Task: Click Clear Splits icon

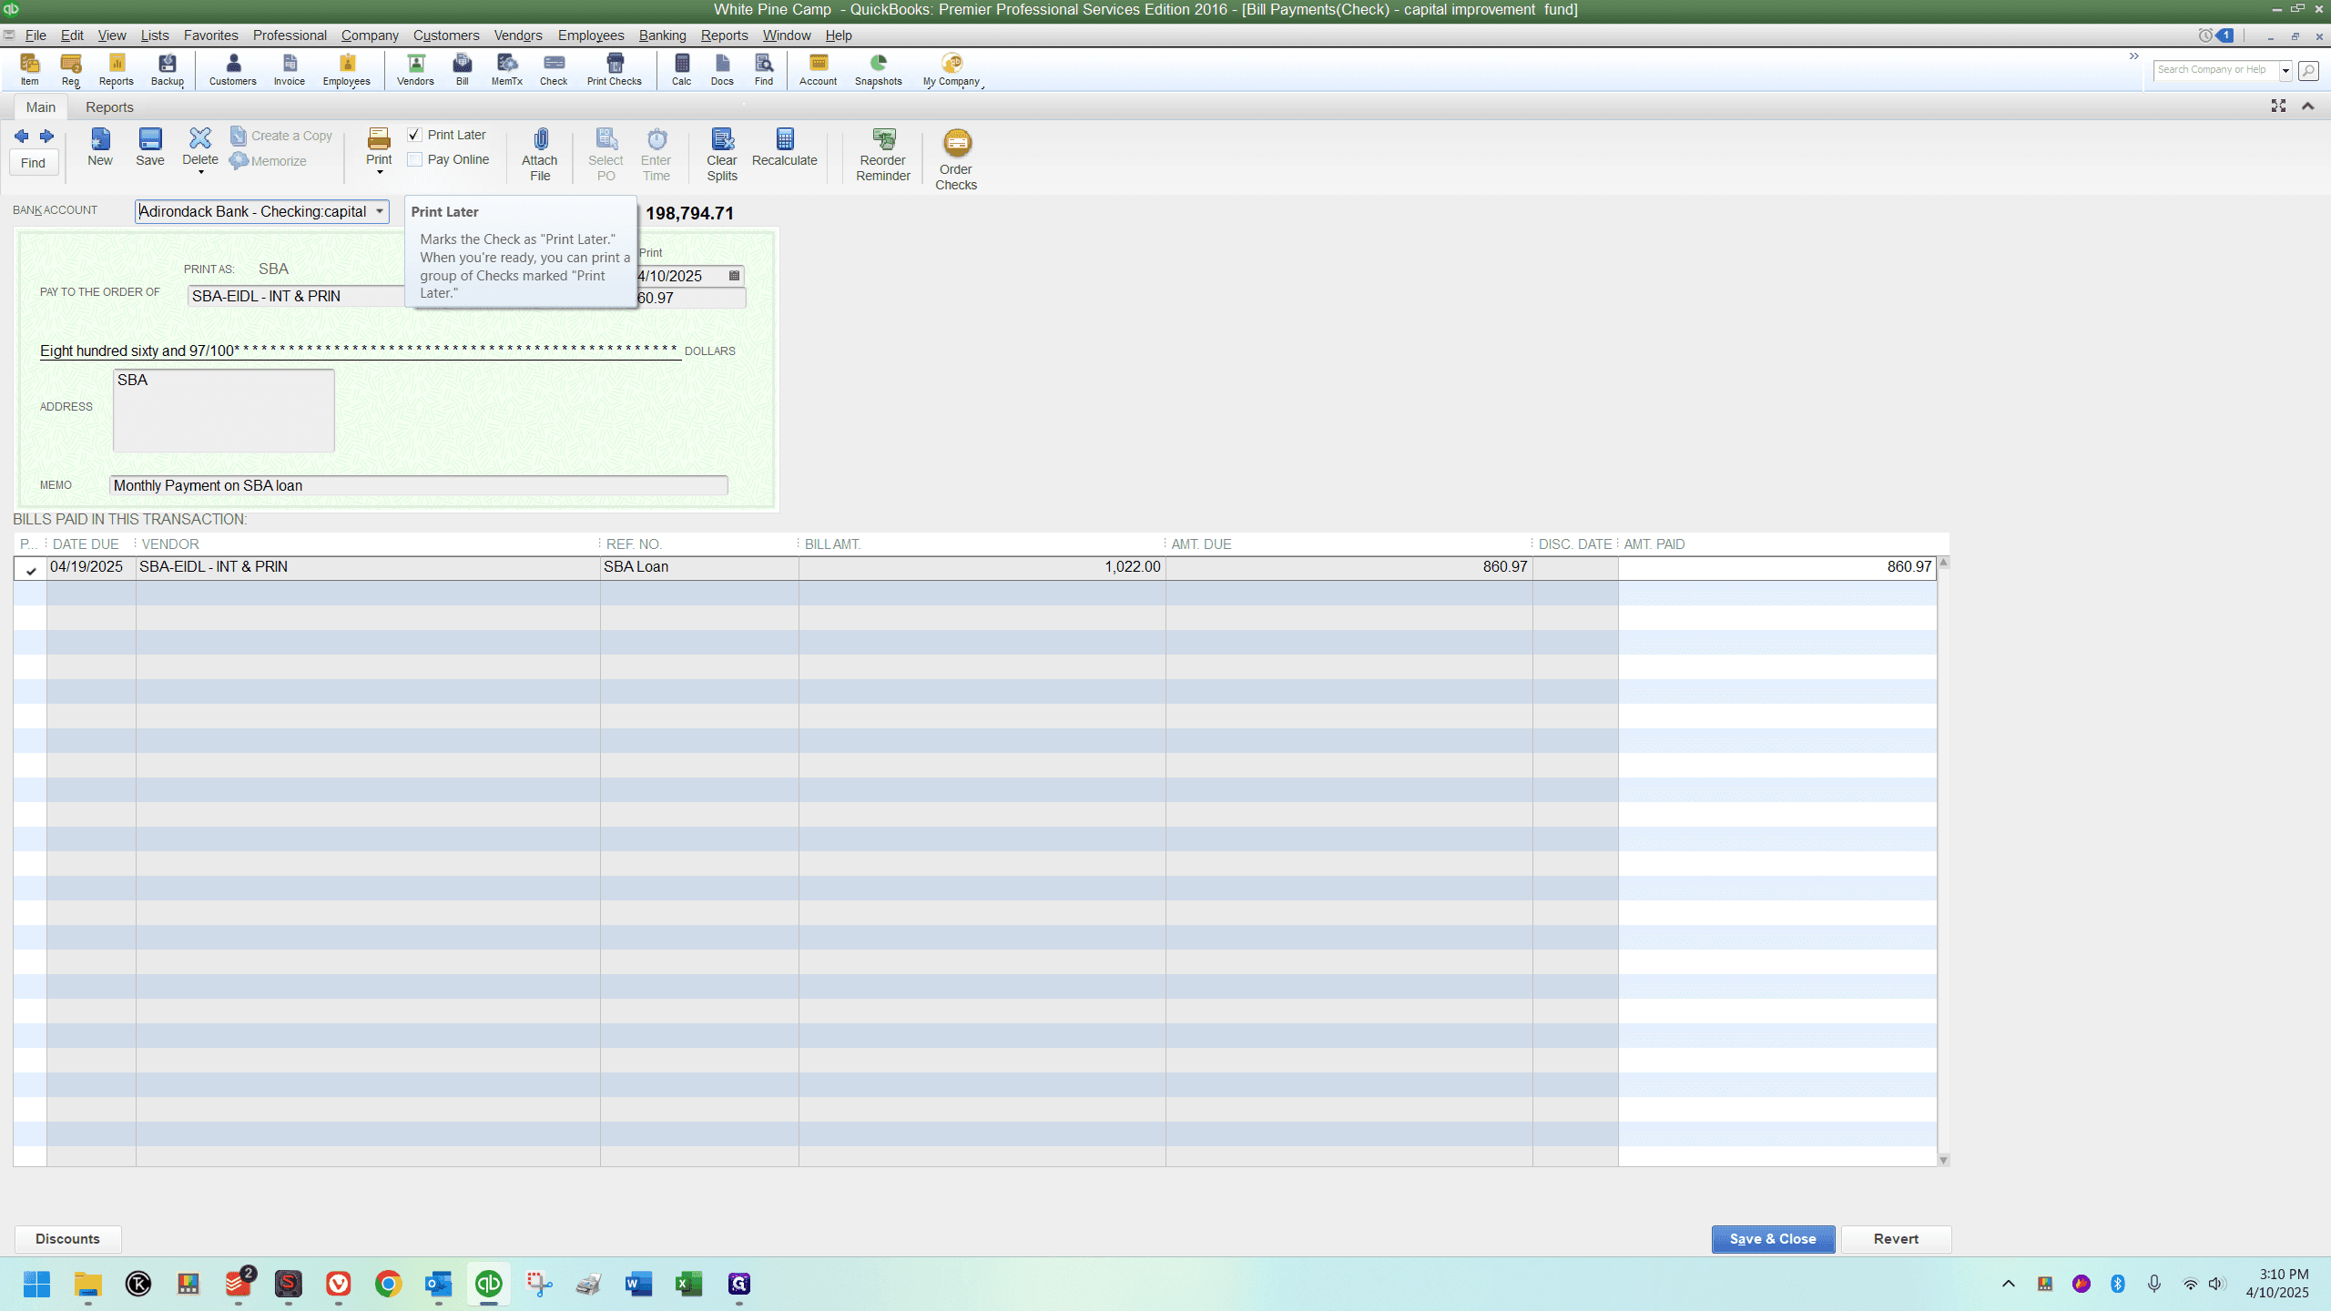Action: 722,155
